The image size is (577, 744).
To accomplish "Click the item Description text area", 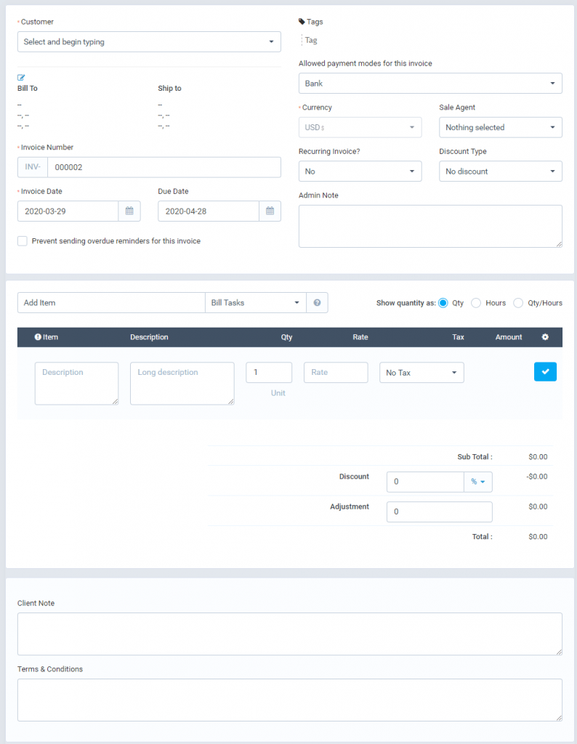I will pos(76,384).
